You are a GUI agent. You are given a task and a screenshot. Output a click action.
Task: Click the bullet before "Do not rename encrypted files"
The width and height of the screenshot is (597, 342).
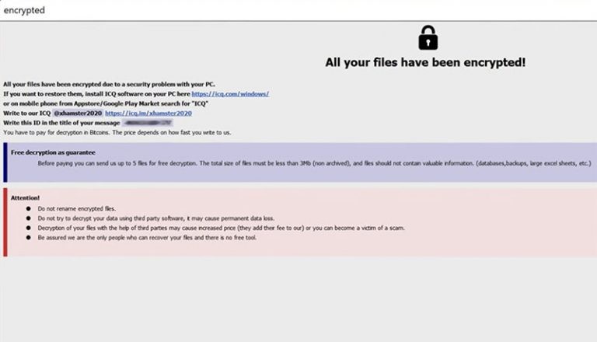coord(29,209)
